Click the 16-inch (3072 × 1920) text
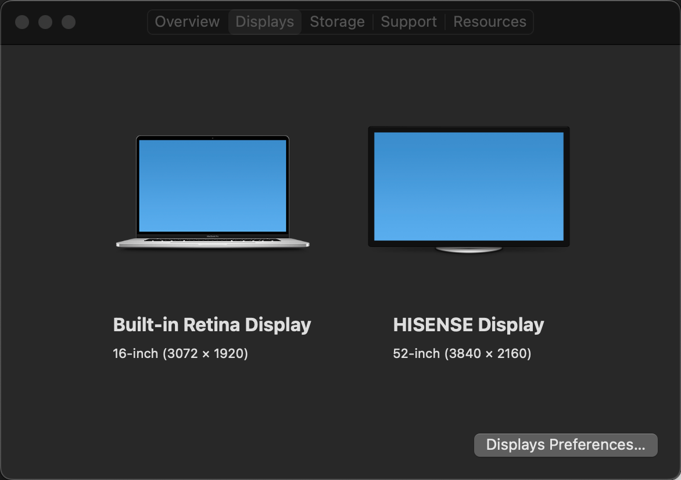 (x=180, y=353)
